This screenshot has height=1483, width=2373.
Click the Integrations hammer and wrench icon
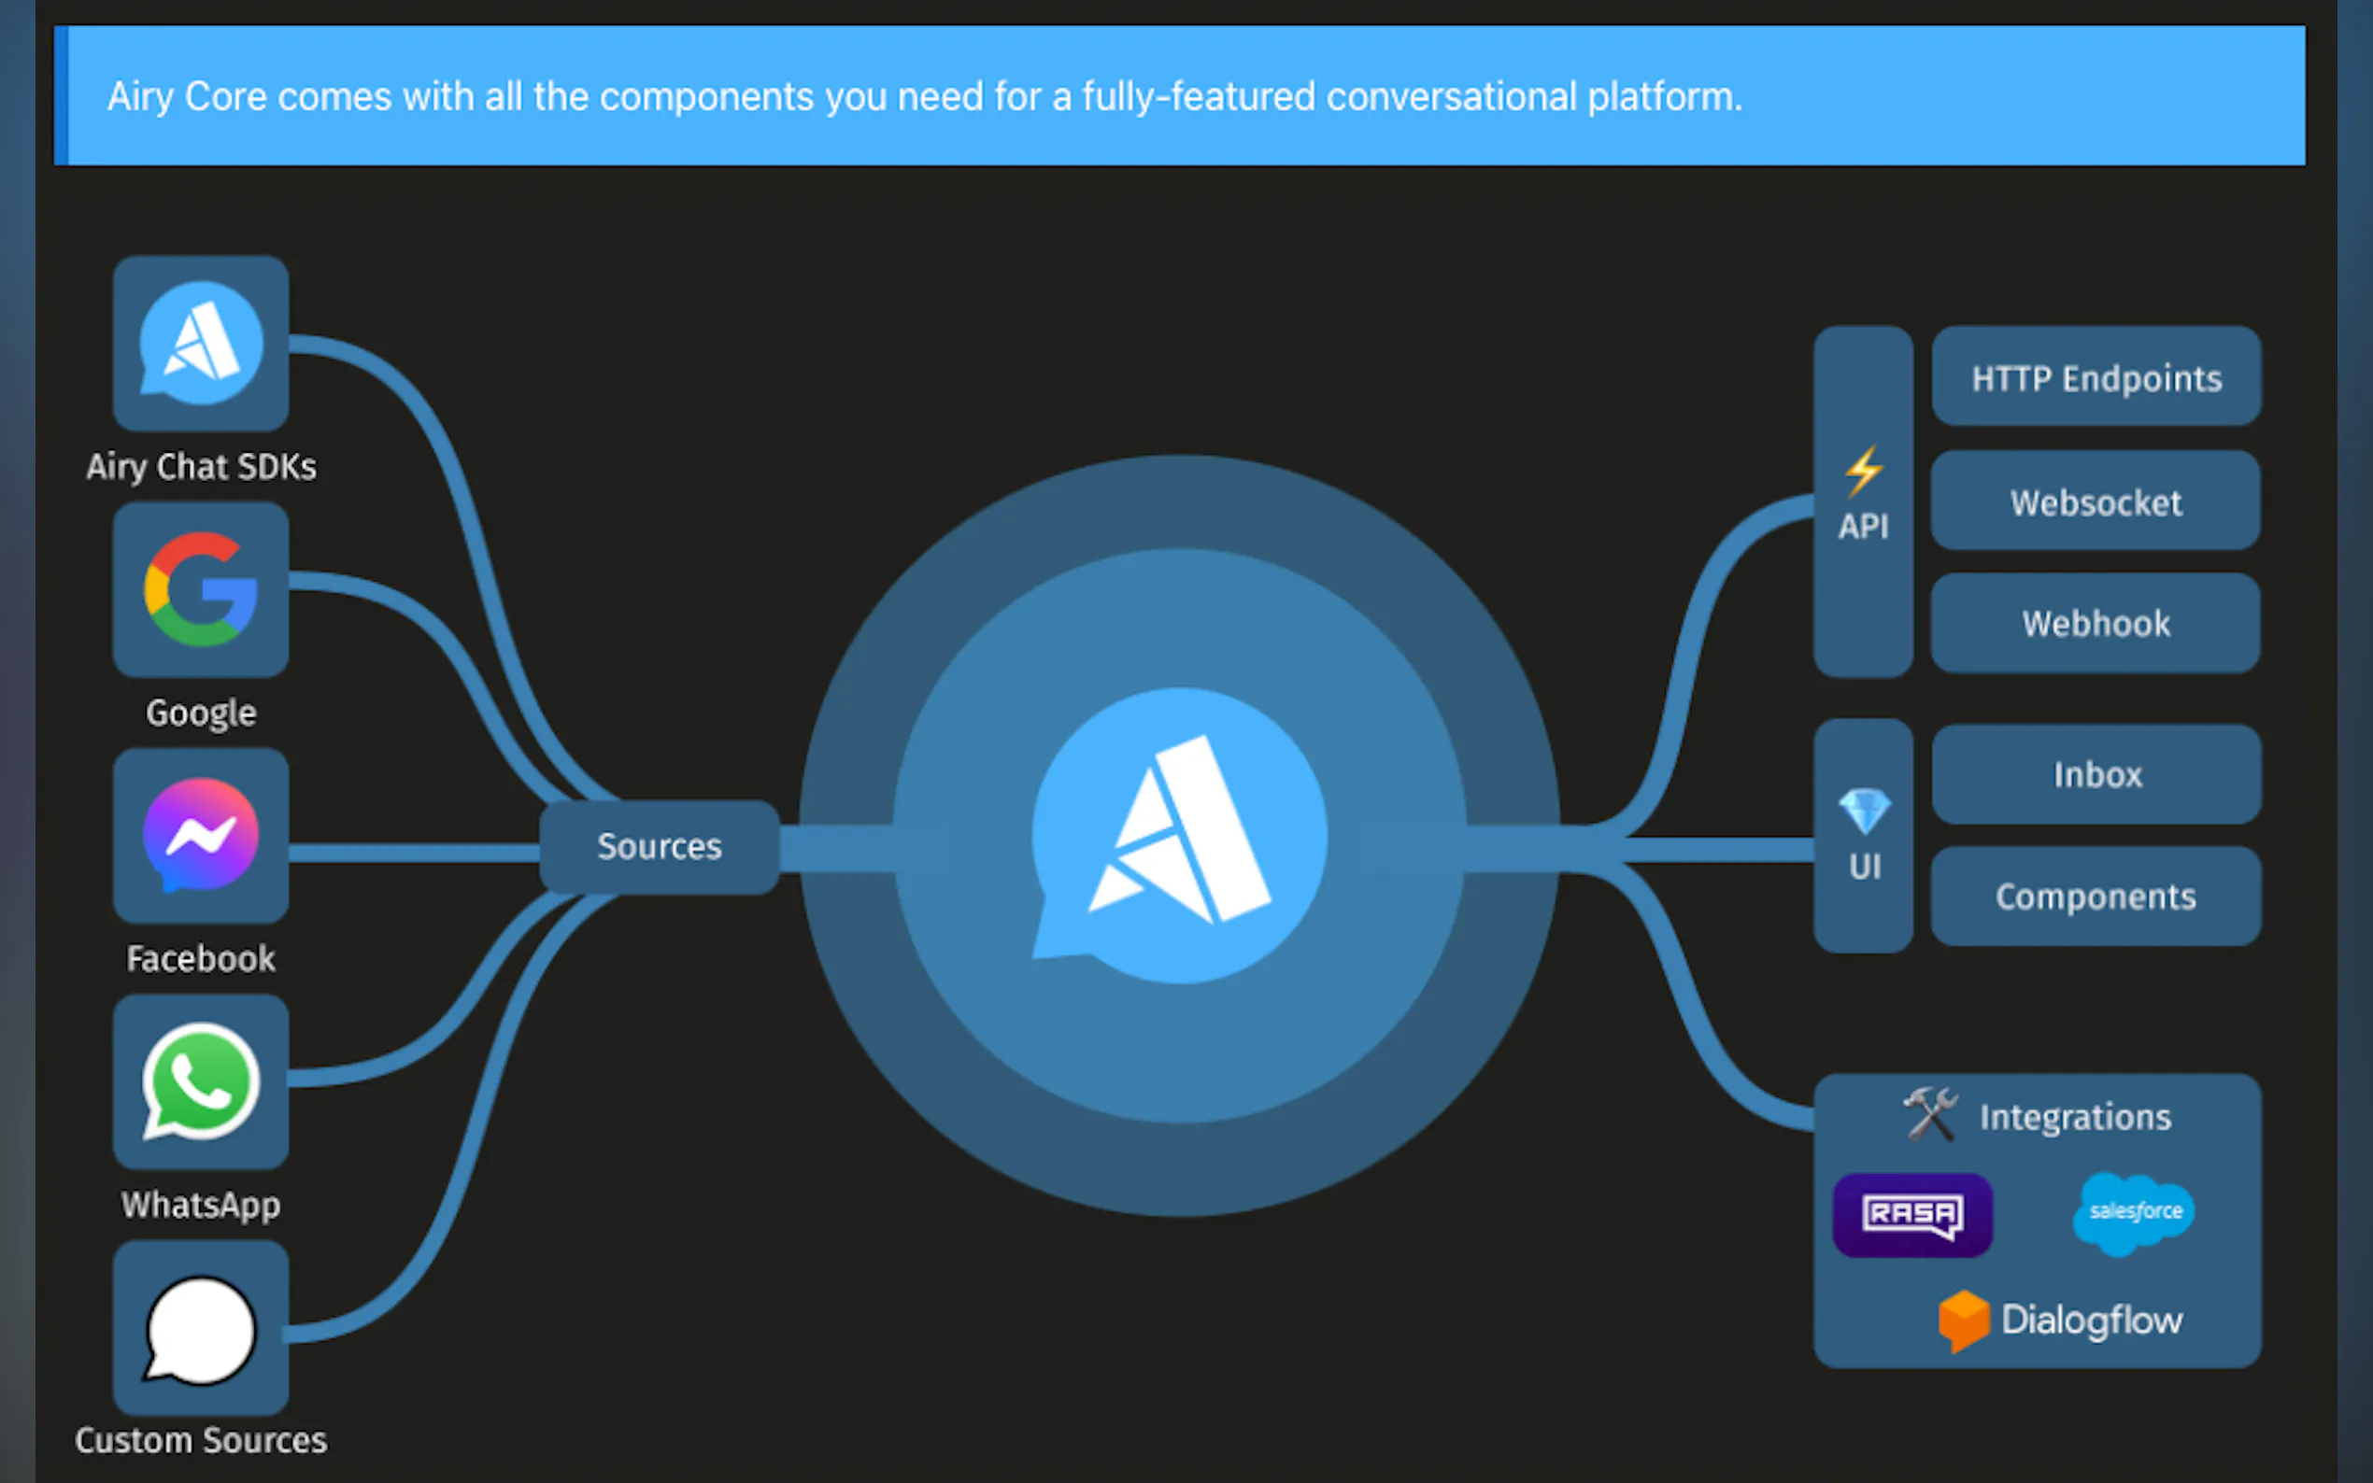coord(1929,1114)
